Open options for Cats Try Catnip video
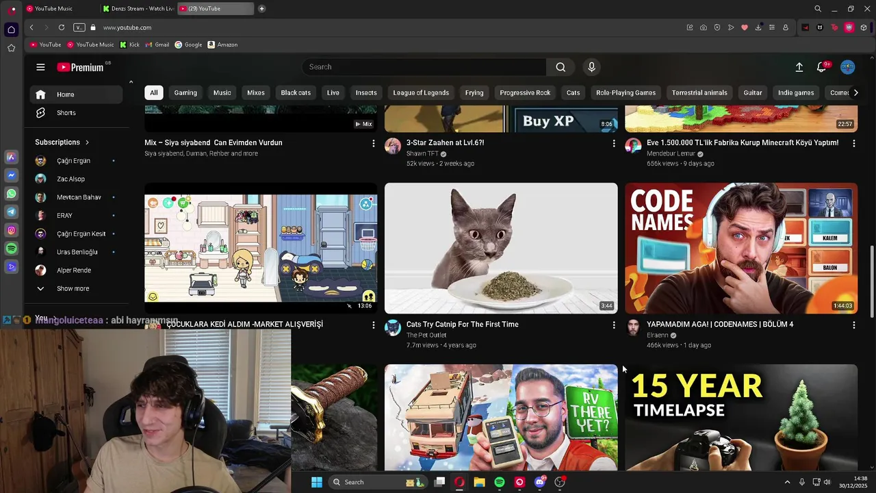This screenshot has width=876, height=493. coord(613,325)
